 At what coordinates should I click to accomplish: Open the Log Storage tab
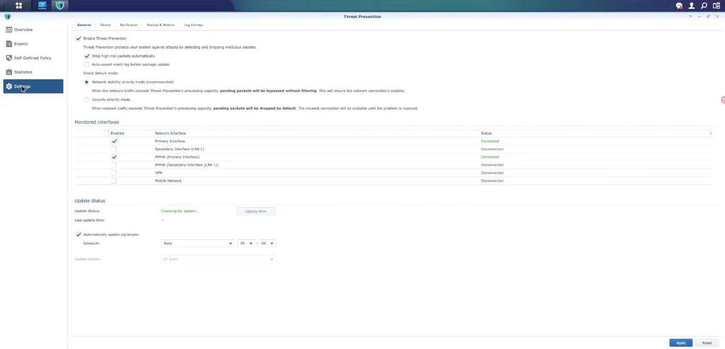tap(194, 25)
